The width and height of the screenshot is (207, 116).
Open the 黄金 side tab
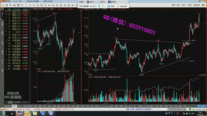[2, 51]
